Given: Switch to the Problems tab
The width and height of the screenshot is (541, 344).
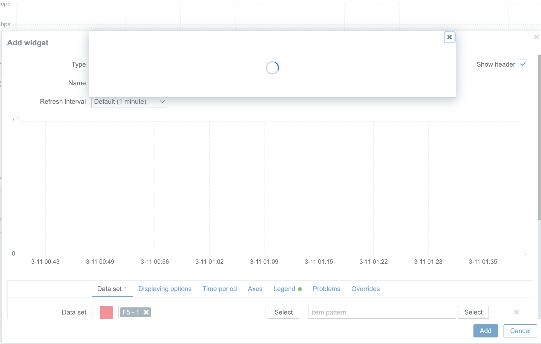Looking at the screenshot, I should 326,289.
